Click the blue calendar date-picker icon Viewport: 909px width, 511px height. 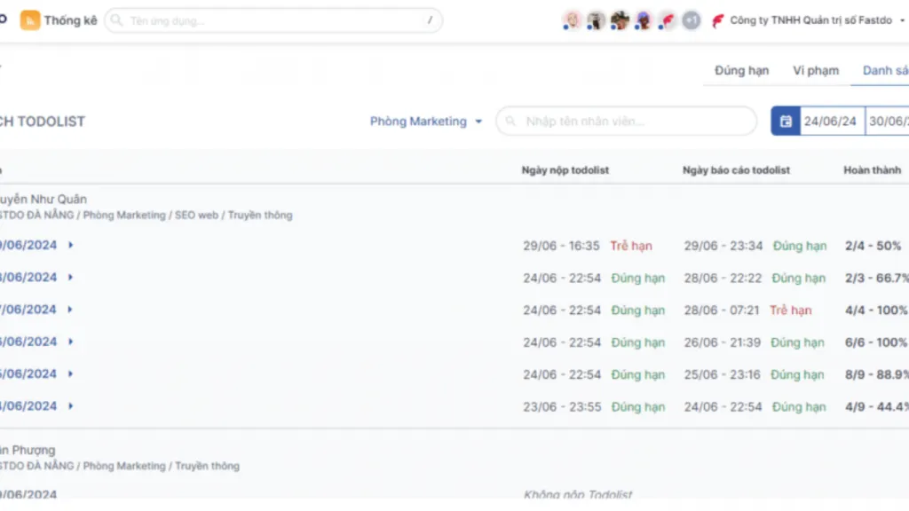(x=786, y=121)
